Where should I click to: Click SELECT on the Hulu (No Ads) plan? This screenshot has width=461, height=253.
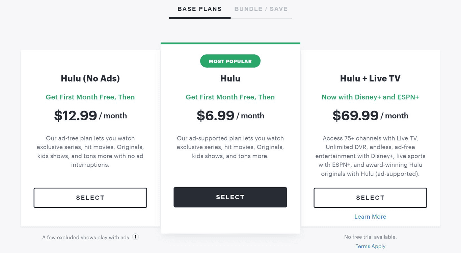(x=90, y=198)
